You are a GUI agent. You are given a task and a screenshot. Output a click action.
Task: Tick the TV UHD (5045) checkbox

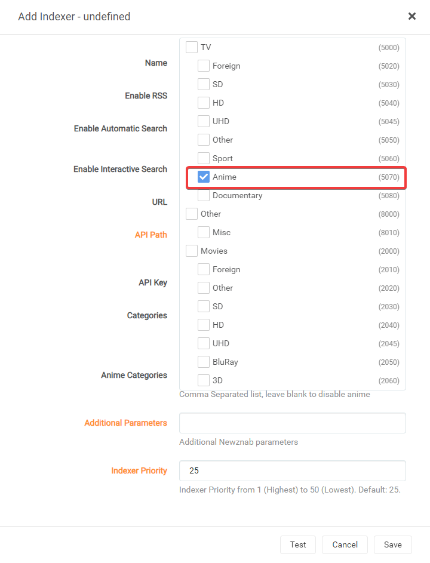(x=204, y=121)
